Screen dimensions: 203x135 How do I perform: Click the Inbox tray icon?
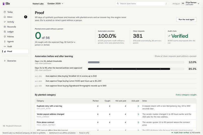point(5,17)
